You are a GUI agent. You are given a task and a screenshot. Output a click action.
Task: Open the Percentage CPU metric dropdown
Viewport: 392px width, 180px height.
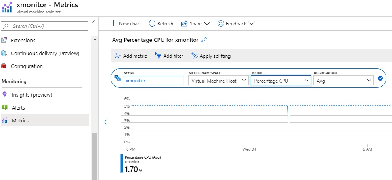click(280, 81)
